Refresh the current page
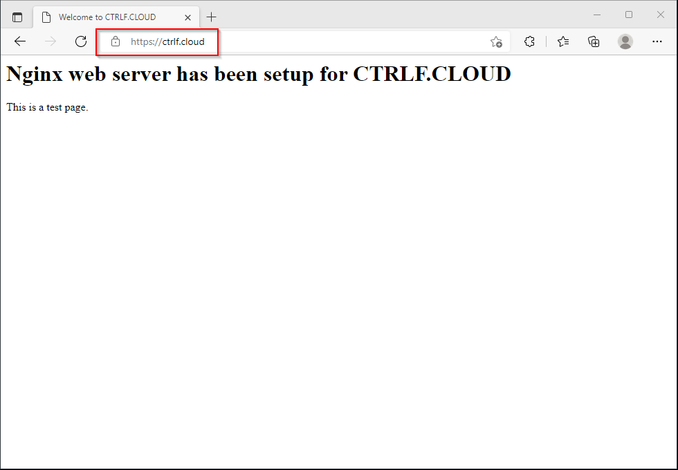Image resolution: width=678 pixels, height=470 pixels. [x=81, y=41]
